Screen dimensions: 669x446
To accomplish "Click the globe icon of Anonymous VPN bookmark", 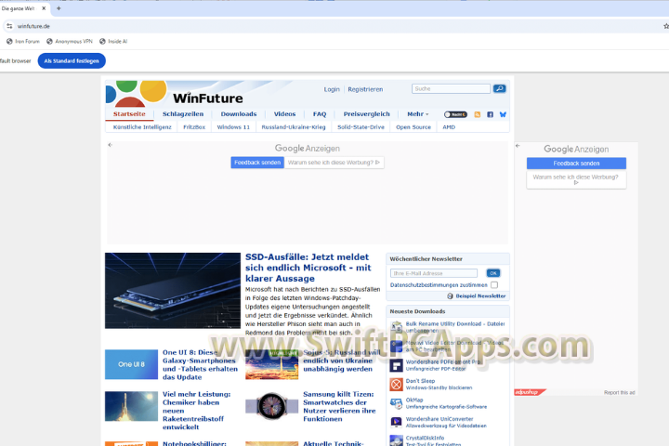I will (x=49, y=42).
